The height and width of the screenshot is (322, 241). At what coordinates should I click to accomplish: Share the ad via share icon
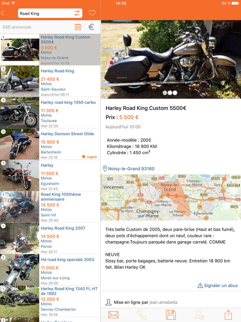pyautogui.click(x=228, y=315)
